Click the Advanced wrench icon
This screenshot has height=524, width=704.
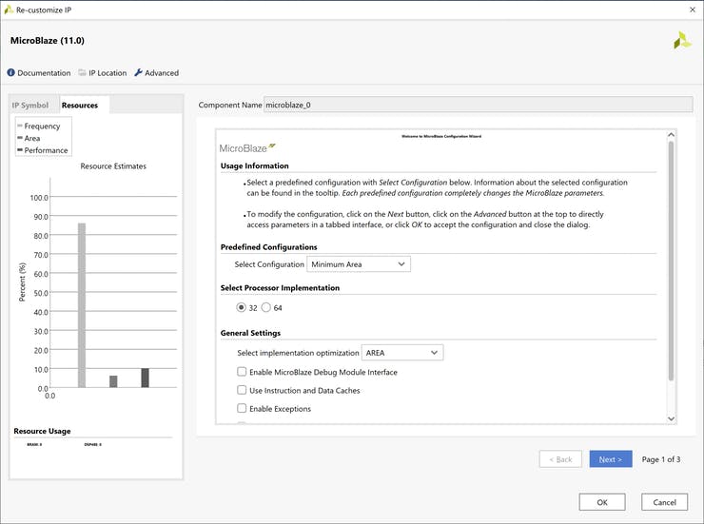point(139,73)
